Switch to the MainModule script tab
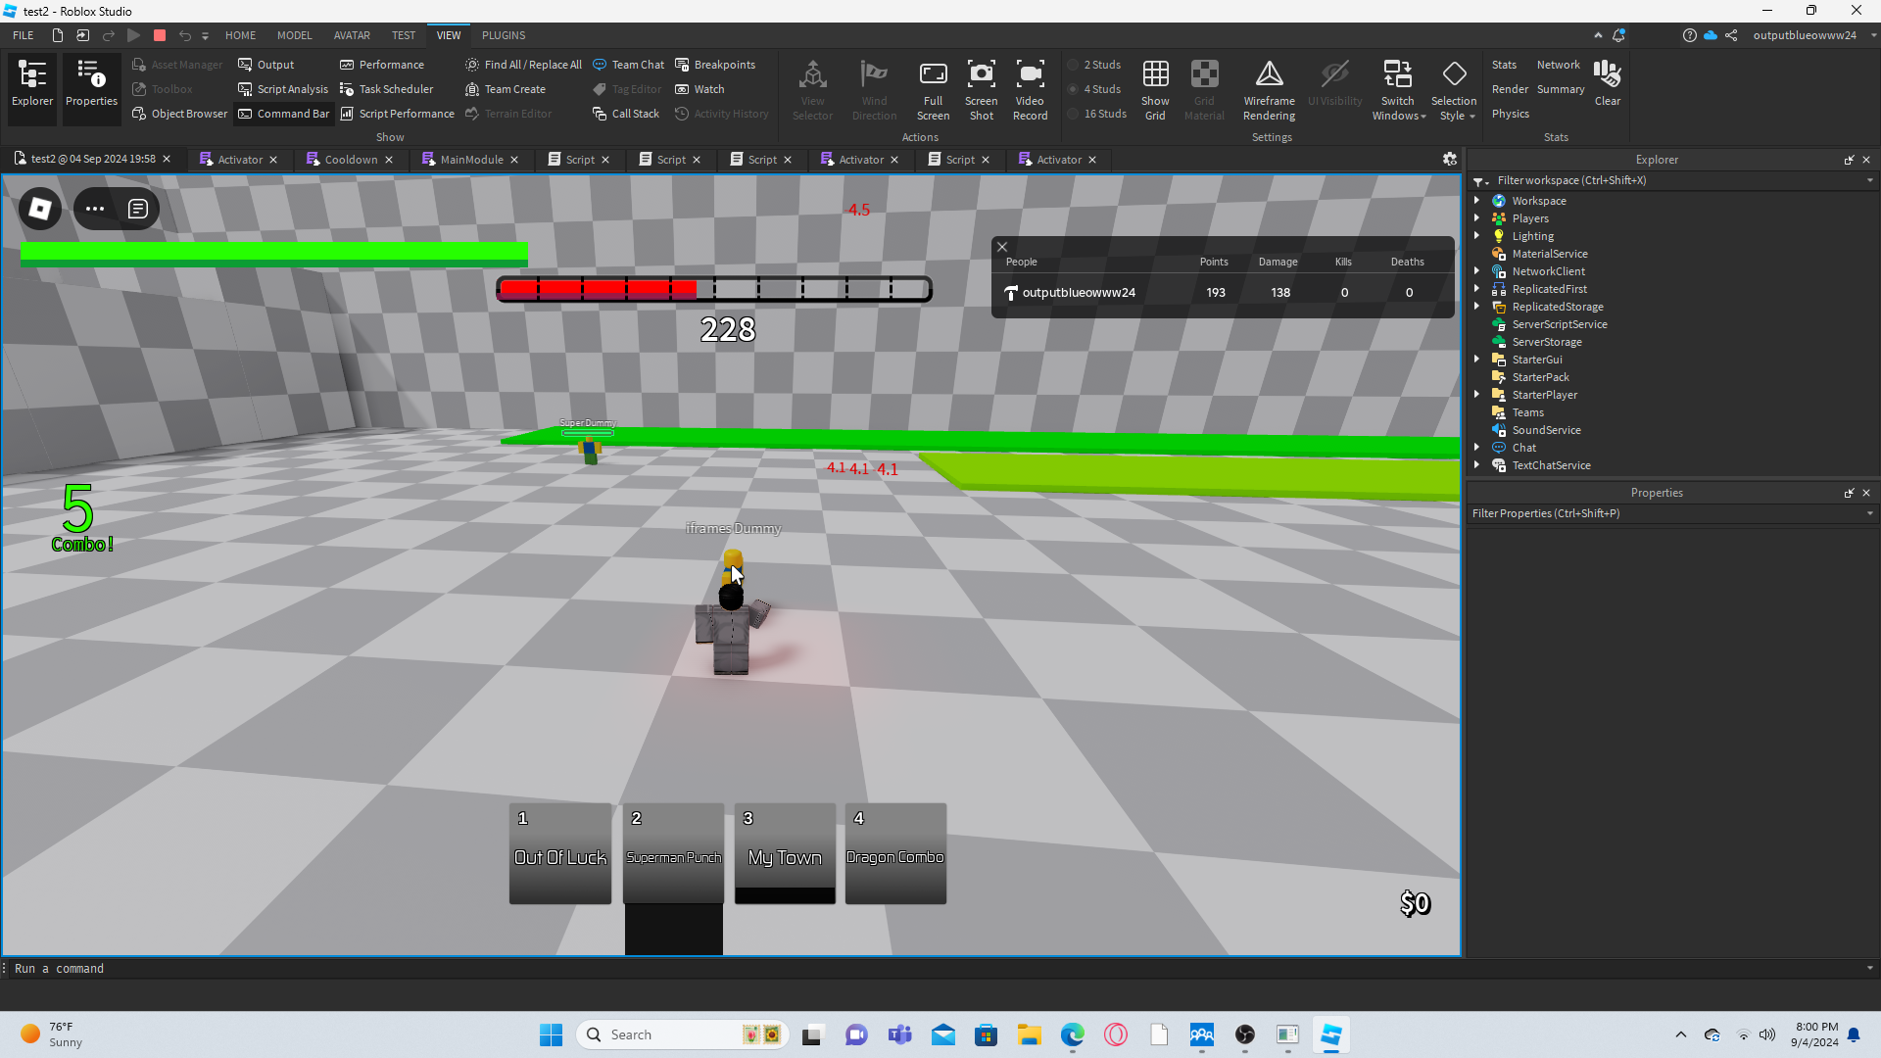Screen dimensions: 1881x1058 click(x=471, y=160)
